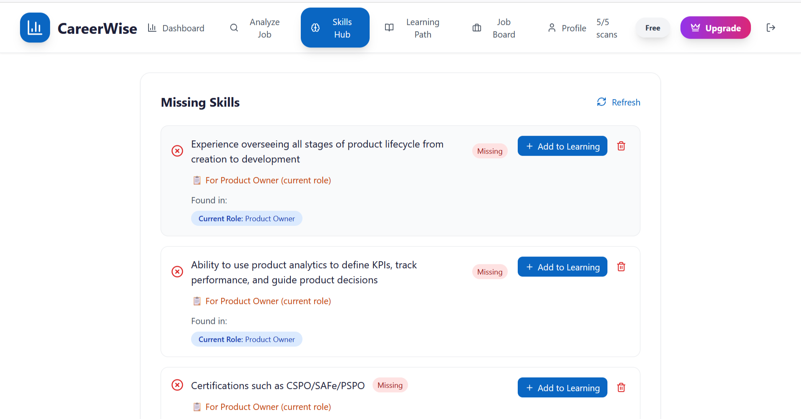Click red X icon beside Certifications skill

pos(177,385)
